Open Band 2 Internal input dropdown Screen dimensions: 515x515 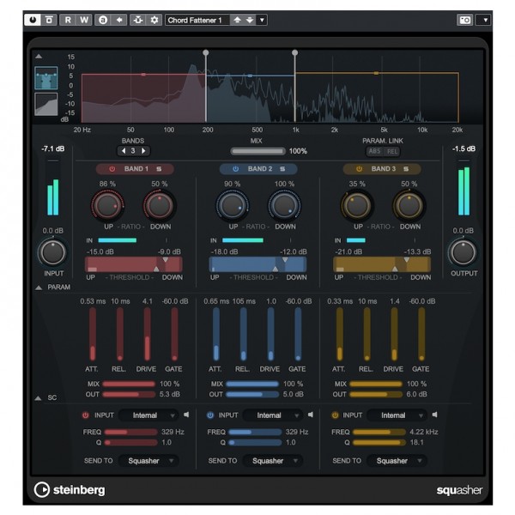pyautogui.click(x=273, y=415)
